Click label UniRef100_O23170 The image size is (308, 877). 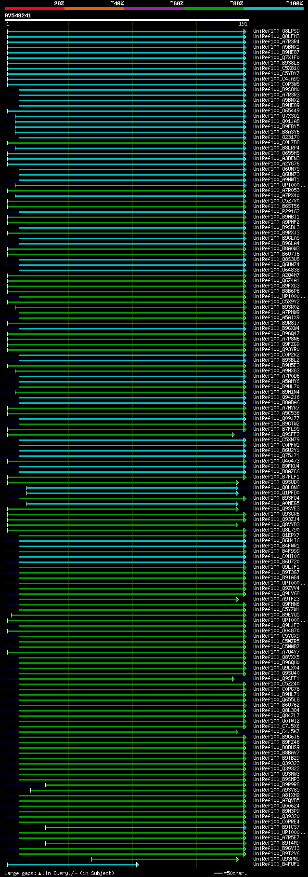[x=276, y=137]
